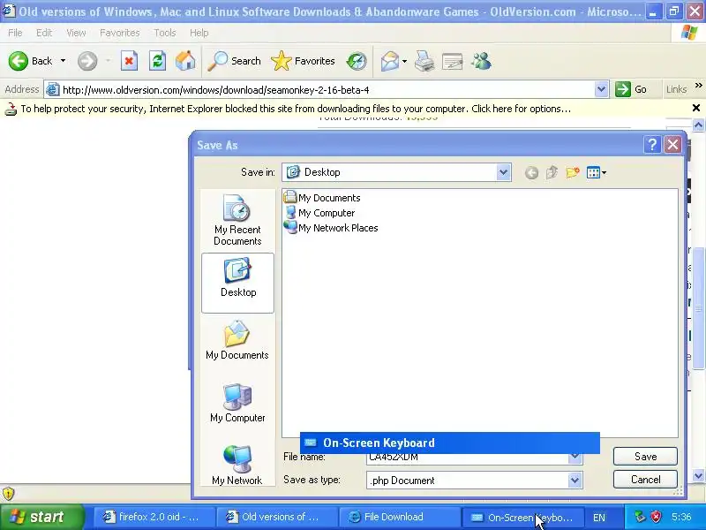Open the File menu
Image resolution: width=706 pixels, height=530 pixels.
pyautogui.click(x=15, y=33)
